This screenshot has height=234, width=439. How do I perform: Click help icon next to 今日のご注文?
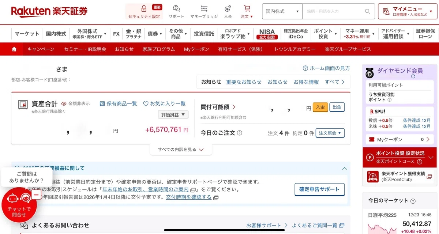pos(240,133)
